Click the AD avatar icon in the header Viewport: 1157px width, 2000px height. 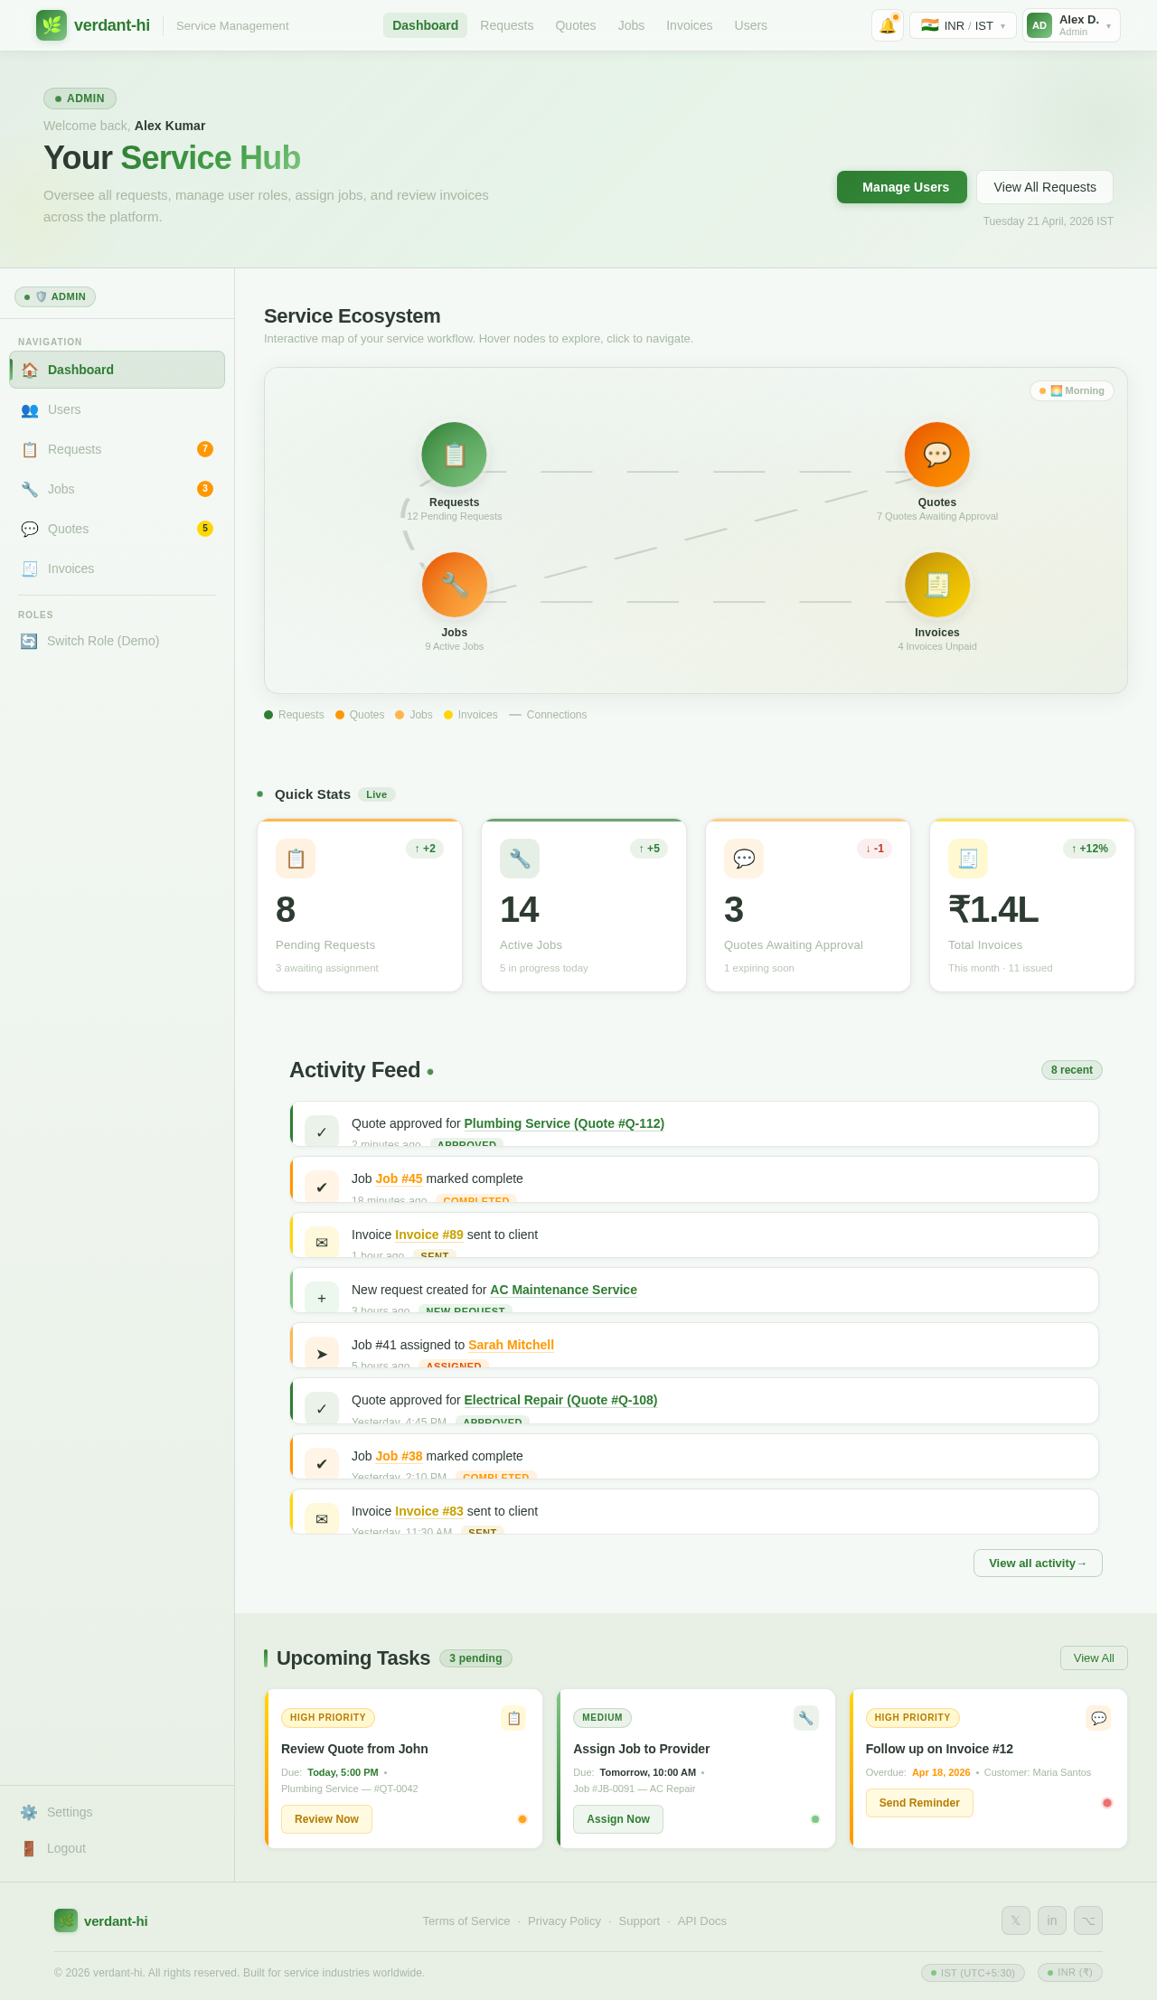[x=1039, y=25]
